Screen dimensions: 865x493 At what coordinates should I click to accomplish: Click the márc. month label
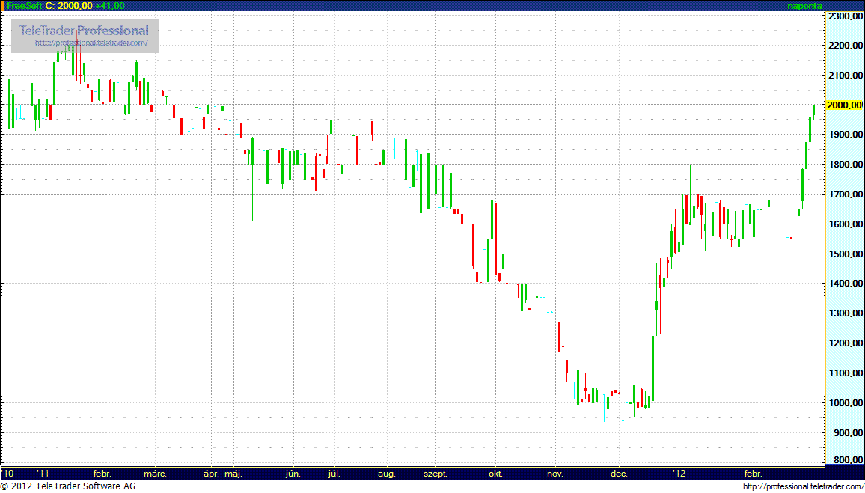click(x=155, y=473)
